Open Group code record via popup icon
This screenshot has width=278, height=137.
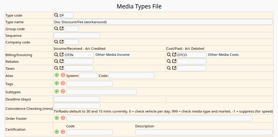coord(61,29)
